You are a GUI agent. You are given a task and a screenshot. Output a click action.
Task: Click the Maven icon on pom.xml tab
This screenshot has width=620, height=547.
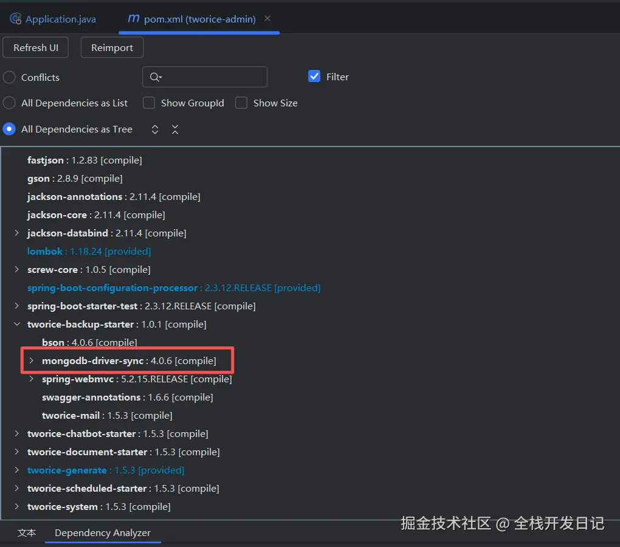click(134, 19)
